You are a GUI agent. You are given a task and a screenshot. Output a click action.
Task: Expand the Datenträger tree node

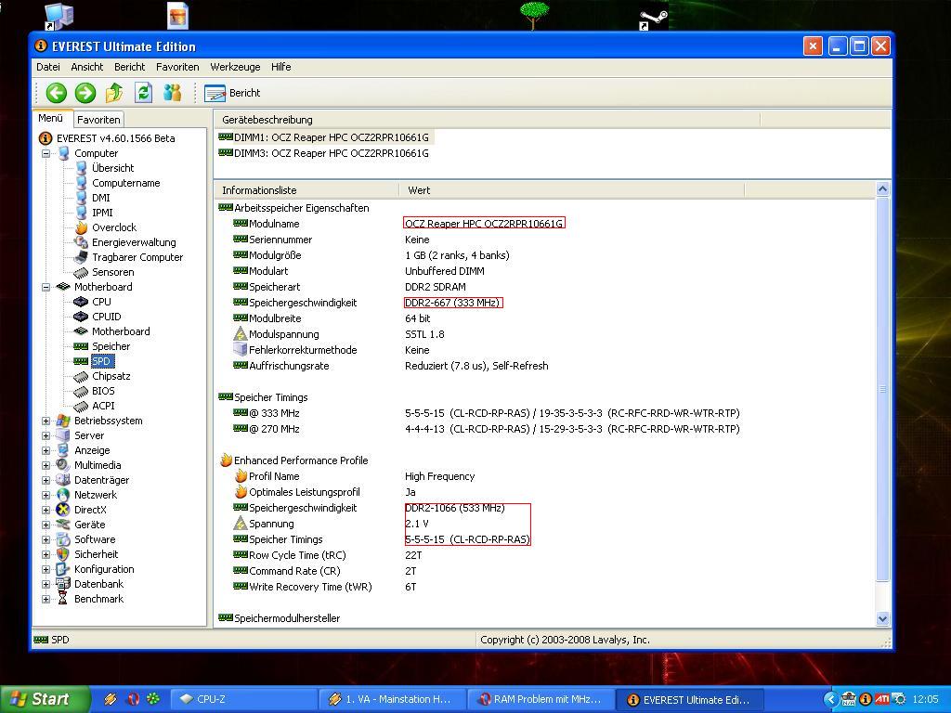[46, 480]
